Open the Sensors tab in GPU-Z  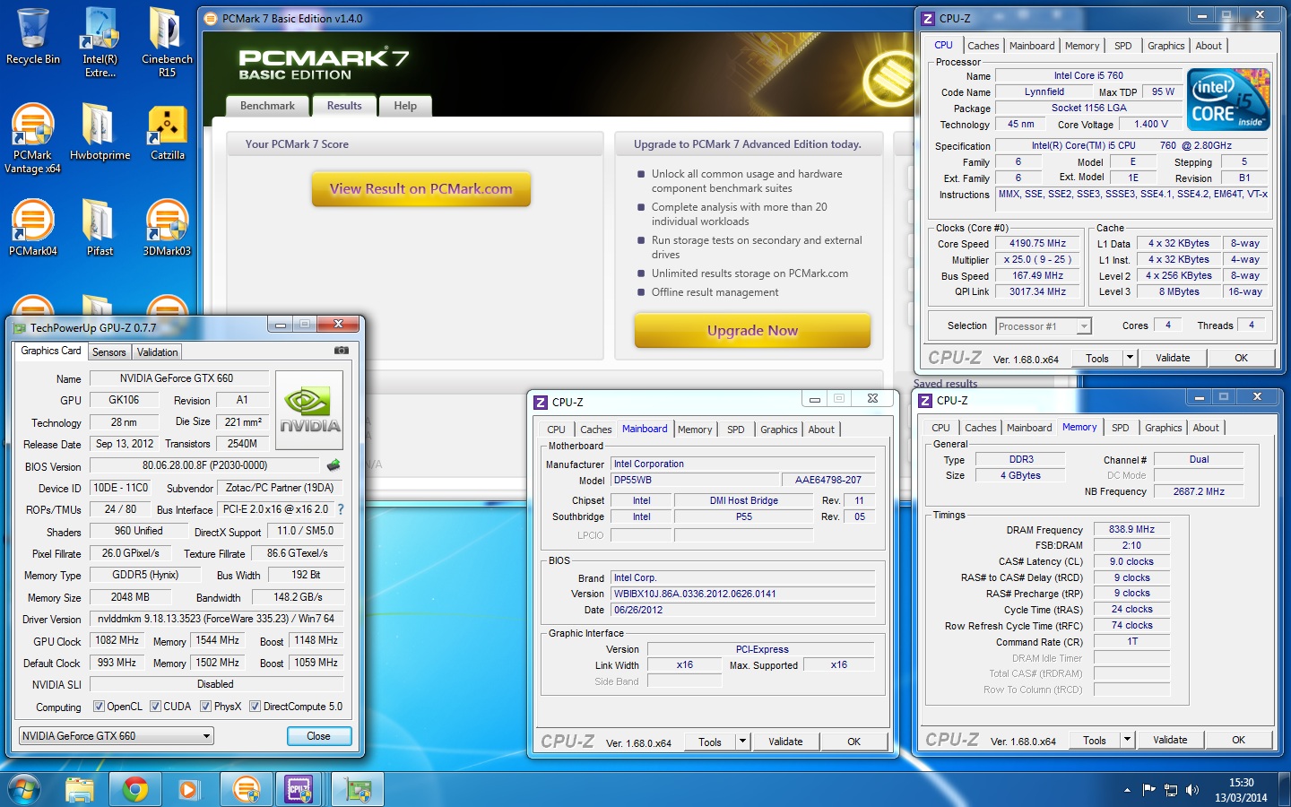109,352
